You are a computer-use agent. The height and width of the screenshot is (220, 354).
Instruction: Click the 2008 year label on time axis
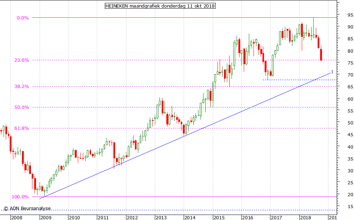pyautogui.click(x=17, y=217)
